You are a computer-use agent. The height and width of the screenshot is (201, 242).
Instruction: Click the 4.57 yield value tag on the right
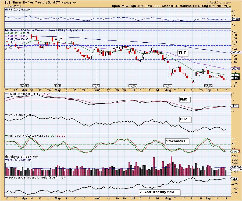coord(235,179)
